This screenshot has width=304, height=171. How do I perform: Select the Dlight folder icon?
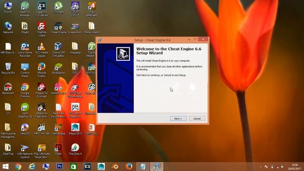[x=25, y=28]
